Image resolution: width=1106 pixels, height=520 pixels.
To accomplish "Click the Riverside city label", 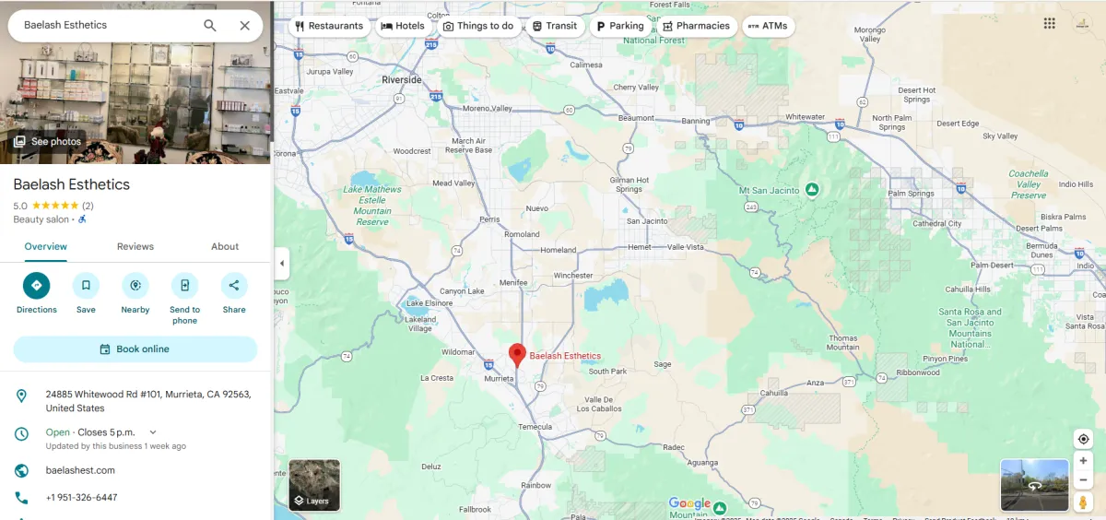I will (x=402, y=80).
